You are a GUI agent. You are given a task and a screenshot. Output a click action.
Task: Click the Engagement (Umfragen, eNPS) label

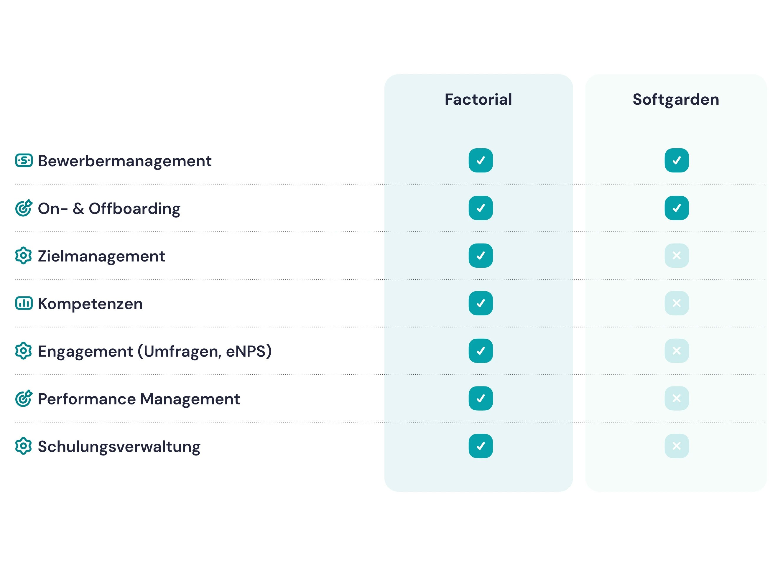click(155, 352)
